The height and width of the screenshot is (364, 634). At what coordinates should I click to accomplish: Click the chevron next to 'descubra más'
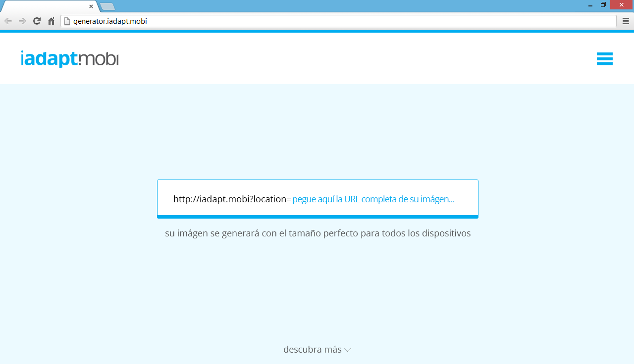point(348,350)
